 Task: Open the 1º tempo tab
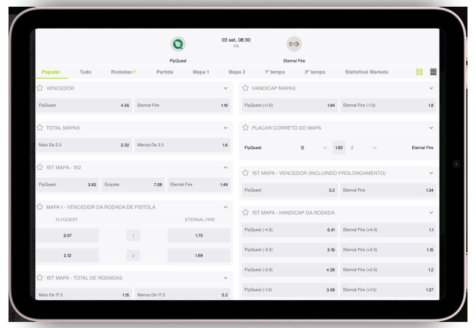point(275,72)
